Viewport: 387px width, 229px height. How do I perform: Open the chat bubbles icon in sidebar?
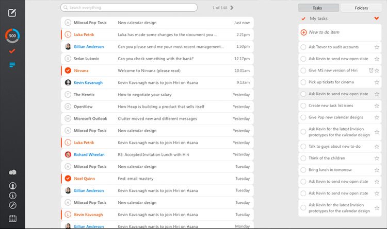12,172
